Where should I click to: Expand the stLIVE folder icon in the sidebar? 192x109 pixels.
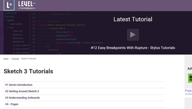tap(6, 20)
